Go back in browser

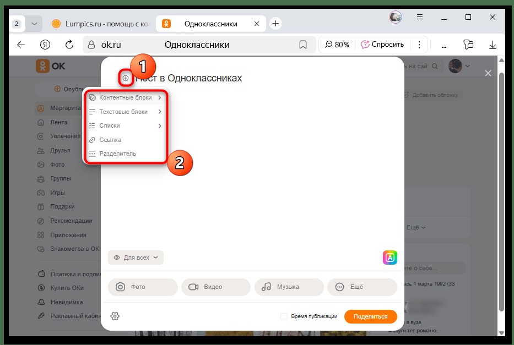pyautogui.click(x=21, y=45)
